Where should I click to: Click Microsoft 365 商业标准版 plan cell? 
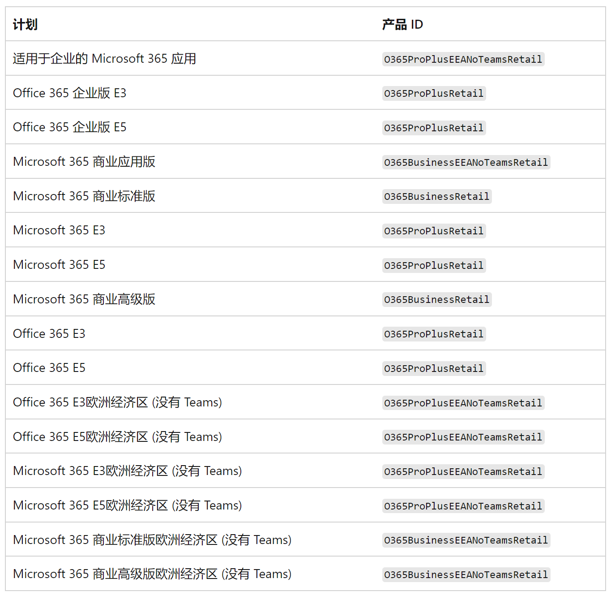pos(84,196)
